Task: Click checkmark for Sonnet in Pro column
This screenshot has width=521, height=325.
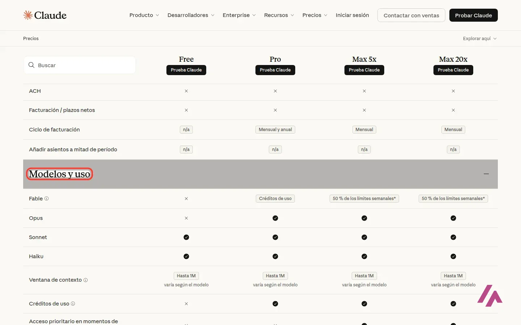Action: (x=275, y=237)
